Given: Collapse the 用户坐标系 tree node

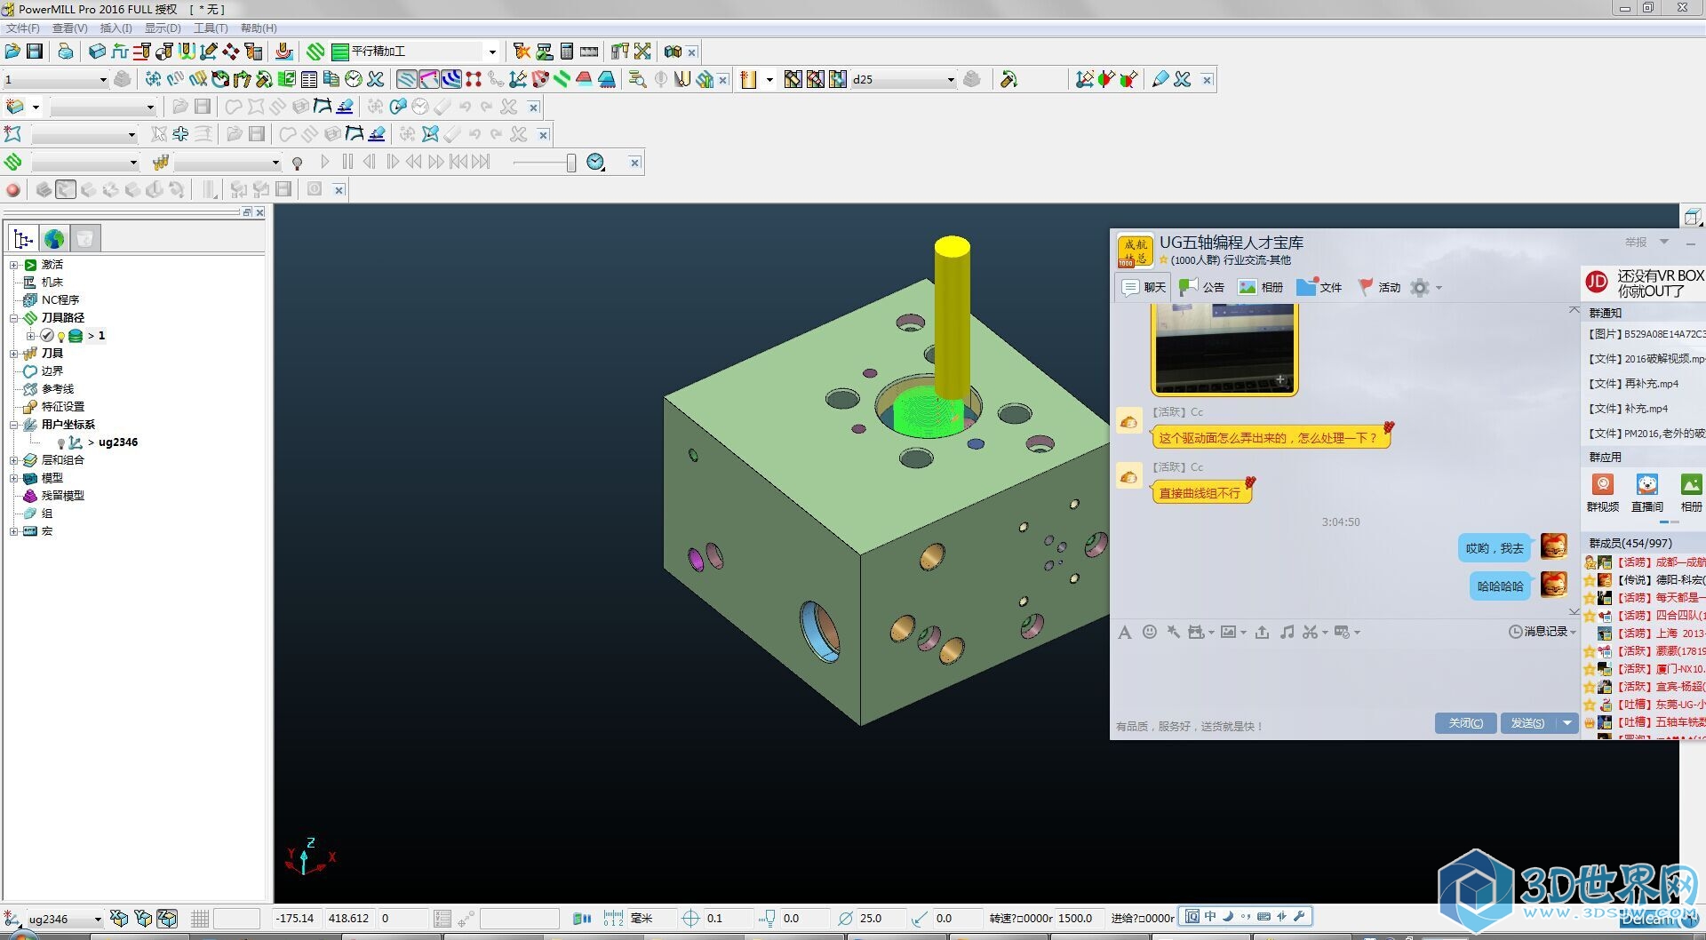Looking at the screenshot, I should [x=13, y=425].
